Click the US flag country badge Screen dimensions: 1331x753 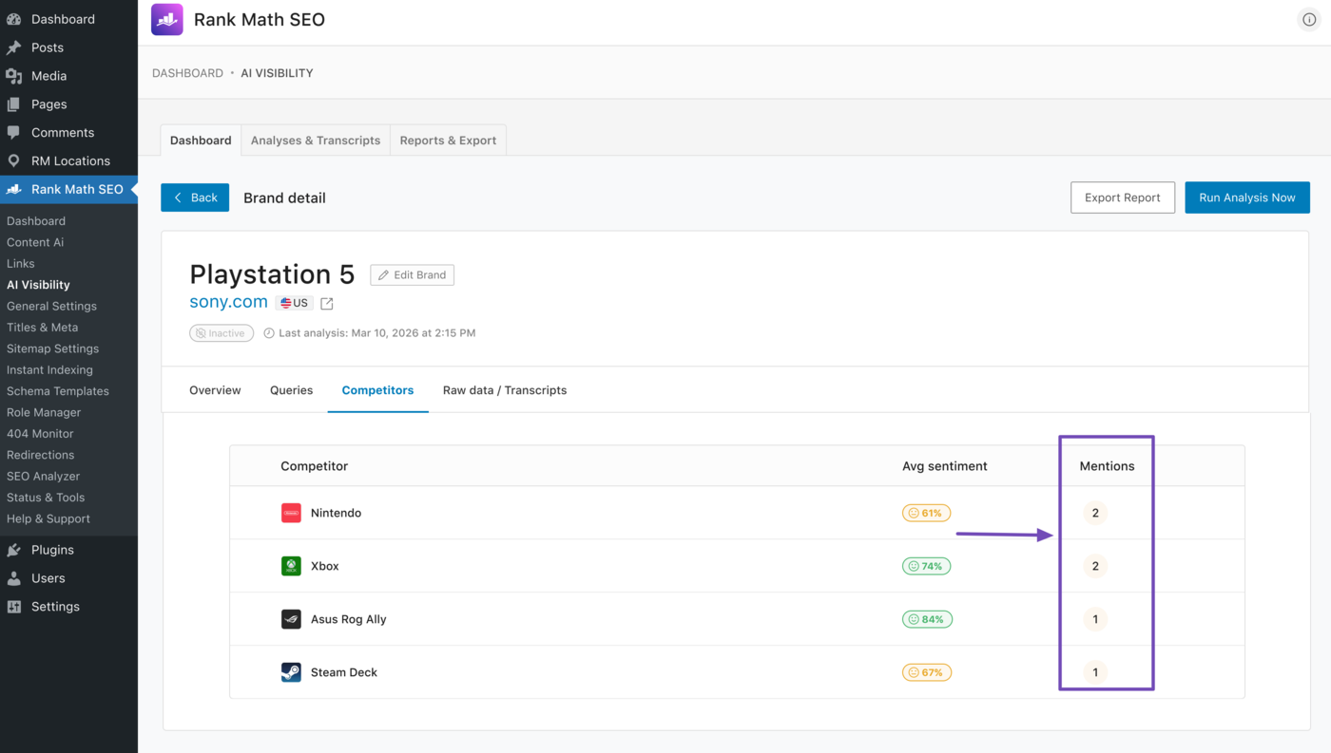point(295,303)
